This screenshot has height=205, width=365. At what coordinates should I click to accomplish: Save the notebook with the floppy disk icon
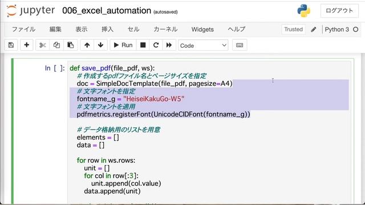11,45
